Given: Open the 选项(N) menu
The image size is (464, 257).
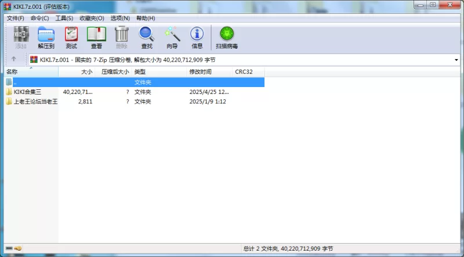Looking at the screenshot, I should [x=120, y=19].
